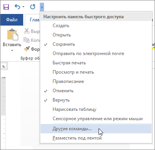The image size is (155, 150).
Task: Open the Файл tab
Action: [x=12, y=20]
